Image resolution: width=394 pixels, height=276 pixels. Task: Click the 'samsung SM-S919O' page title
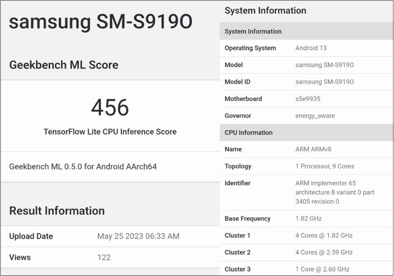(100, 22)
